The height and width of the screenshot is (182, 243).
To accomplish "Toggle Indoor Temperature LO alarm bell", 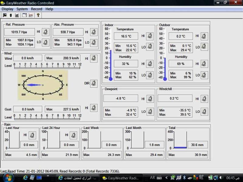I will click(150, 46).
